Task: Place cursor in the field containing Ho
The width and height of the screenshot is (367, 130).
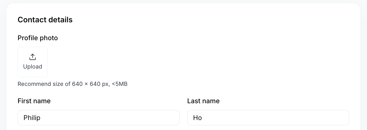Action: (x=268, y=118)
